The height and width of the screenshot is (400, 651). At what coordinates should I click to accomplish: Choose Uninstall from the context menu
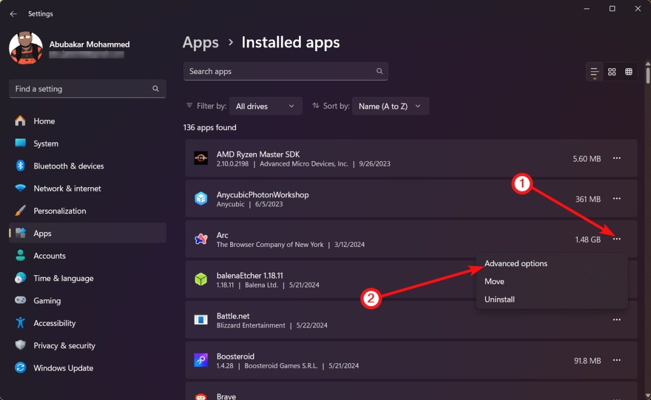coord(499,299)
